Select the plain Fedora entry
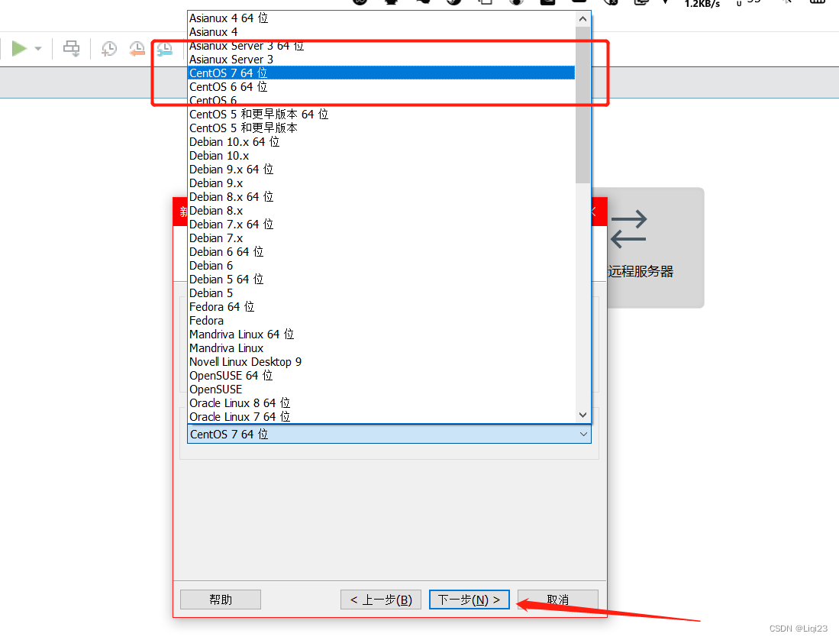The height and width of the screenshot is (640, 839). coord(382,321)
